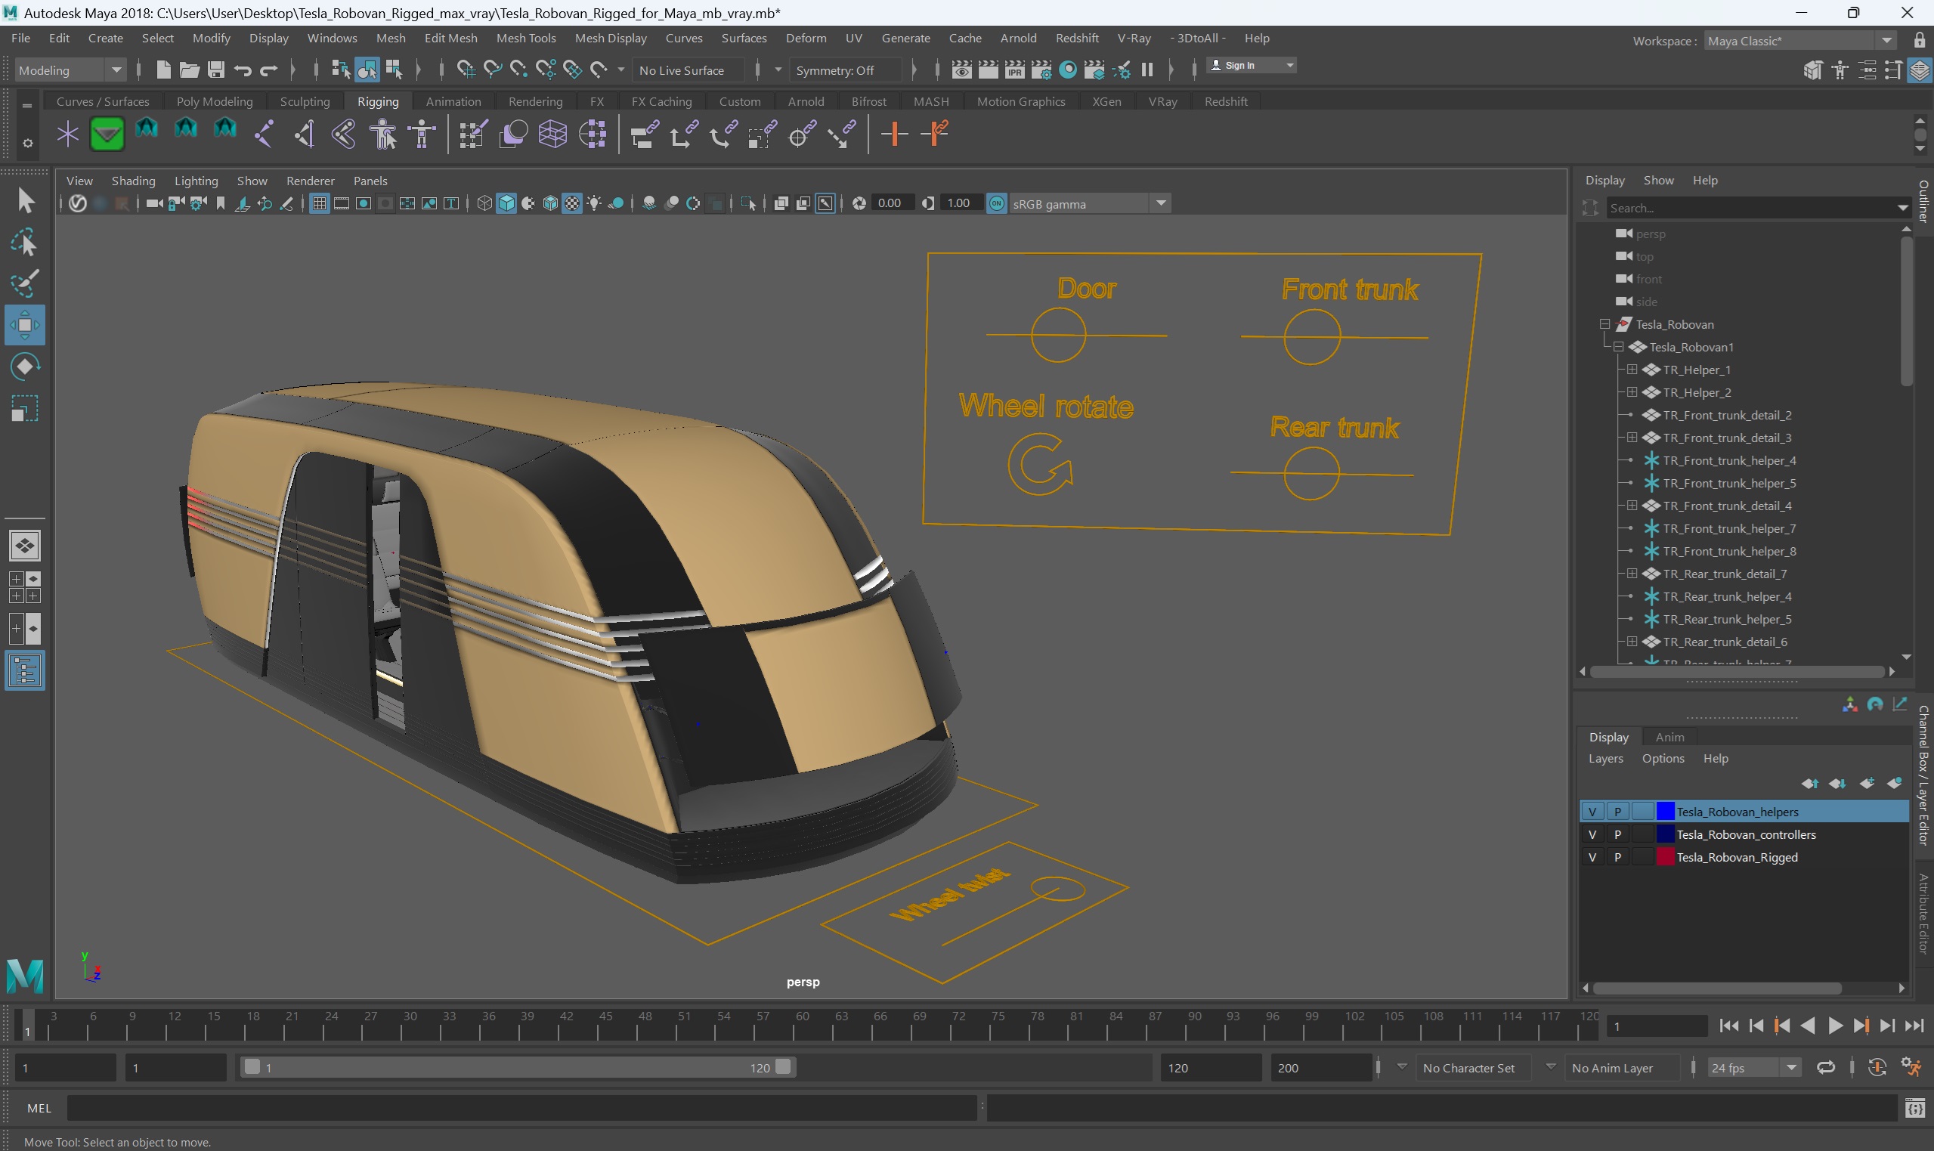Viewport: 1934px width, 1151px height.
Task: Click the Create joints shelf icon
Action: tap(264, 135)
